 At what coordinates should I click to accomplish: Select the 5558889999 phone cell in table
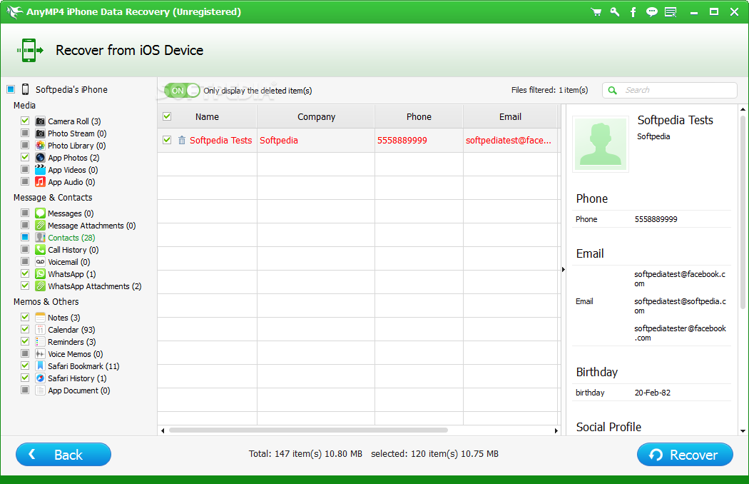(x=419, y=140)
